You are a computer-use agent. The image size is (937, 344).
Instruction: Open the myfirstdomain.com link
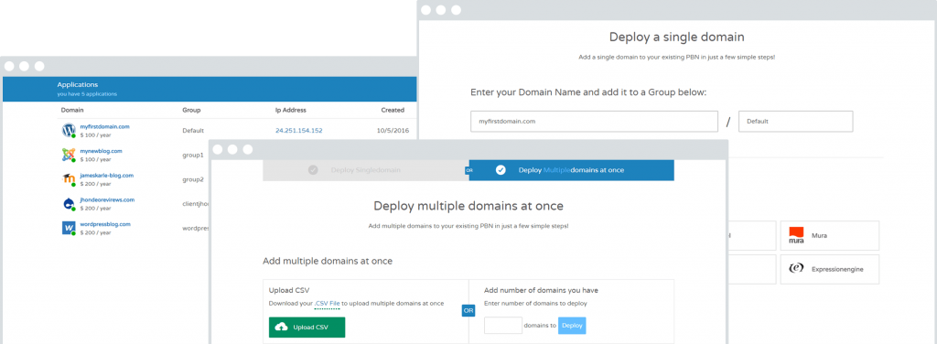[x=104, y=126]
